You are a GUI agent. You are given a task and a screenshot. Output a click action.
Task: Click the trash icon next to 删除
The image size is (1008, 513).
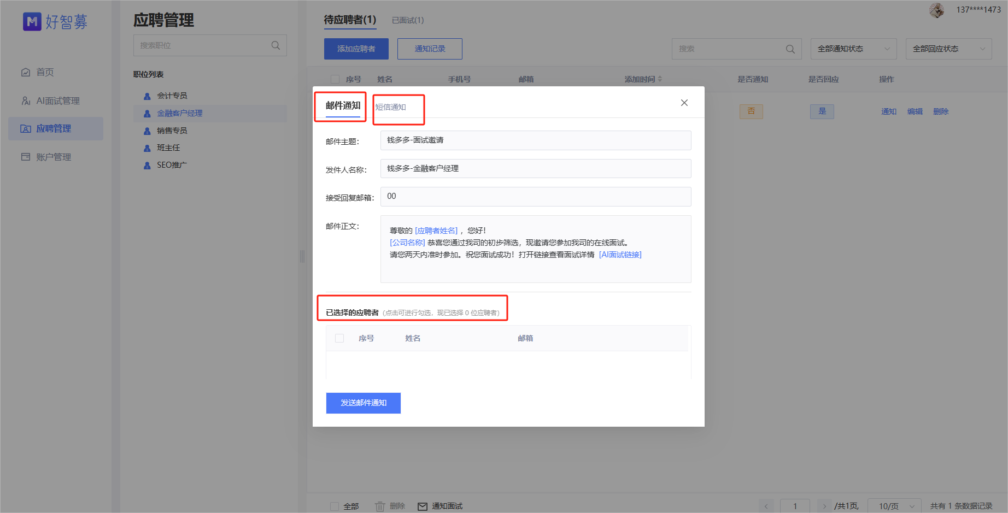coord(380,506)
